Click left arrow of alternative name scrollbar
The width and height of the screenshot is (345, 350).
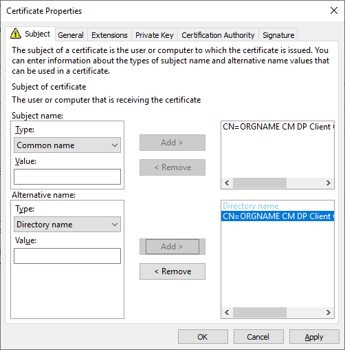(x=227, y=312)
